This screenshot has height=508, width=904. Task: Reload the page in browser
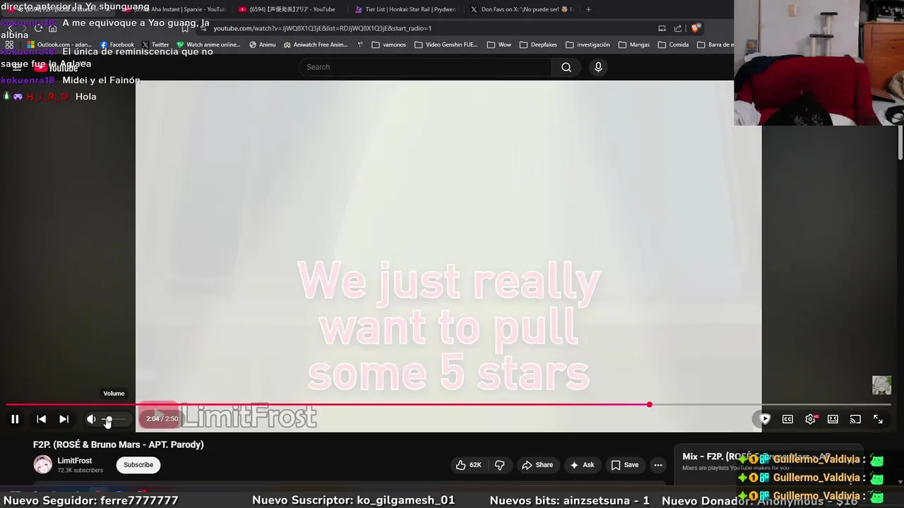click(38, 28)
